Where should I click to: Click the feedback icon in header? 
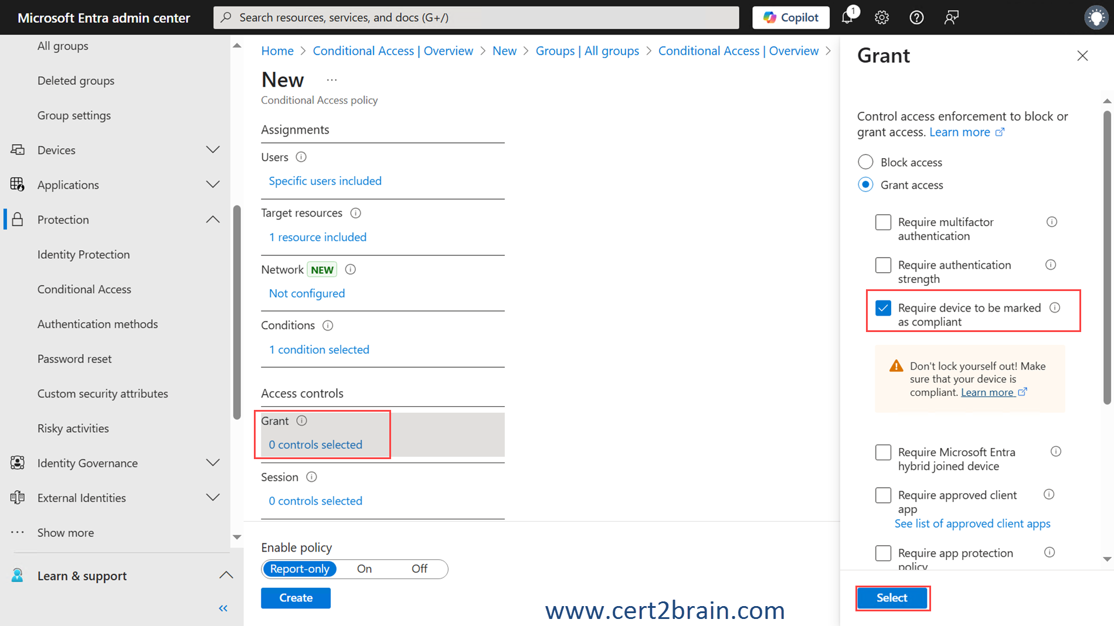click(951, 18)
